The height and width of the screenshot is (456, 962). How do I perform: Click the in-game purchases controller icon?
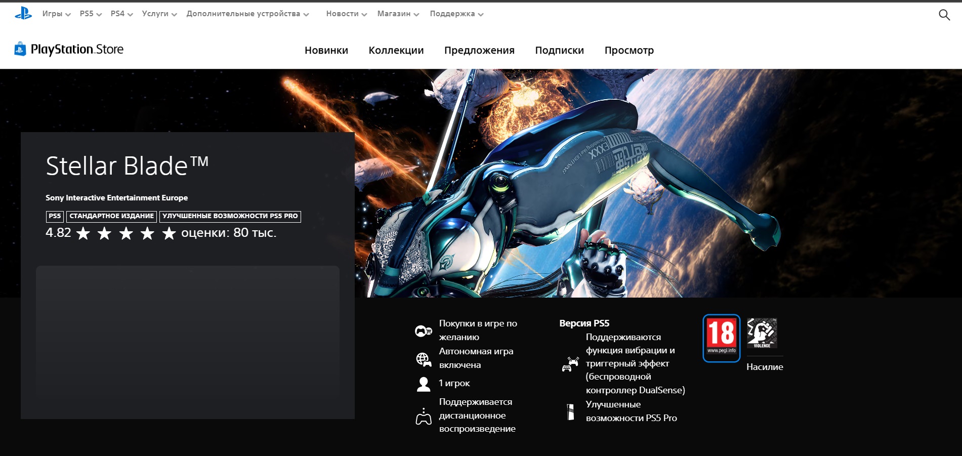pyautogui.click(x=423, y=331)
